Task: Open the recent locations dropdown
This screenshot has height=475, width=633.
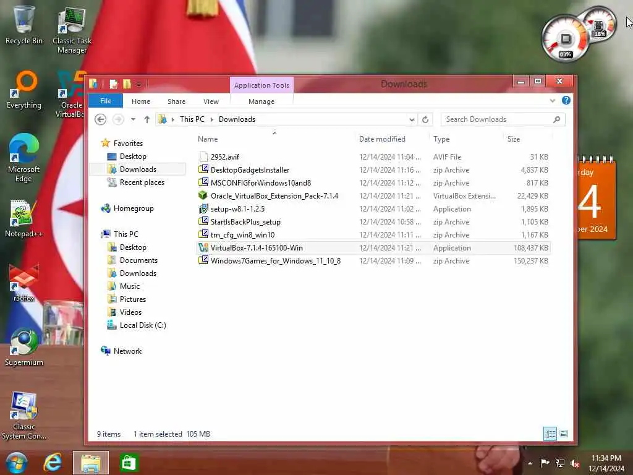Action: [134, 119]
